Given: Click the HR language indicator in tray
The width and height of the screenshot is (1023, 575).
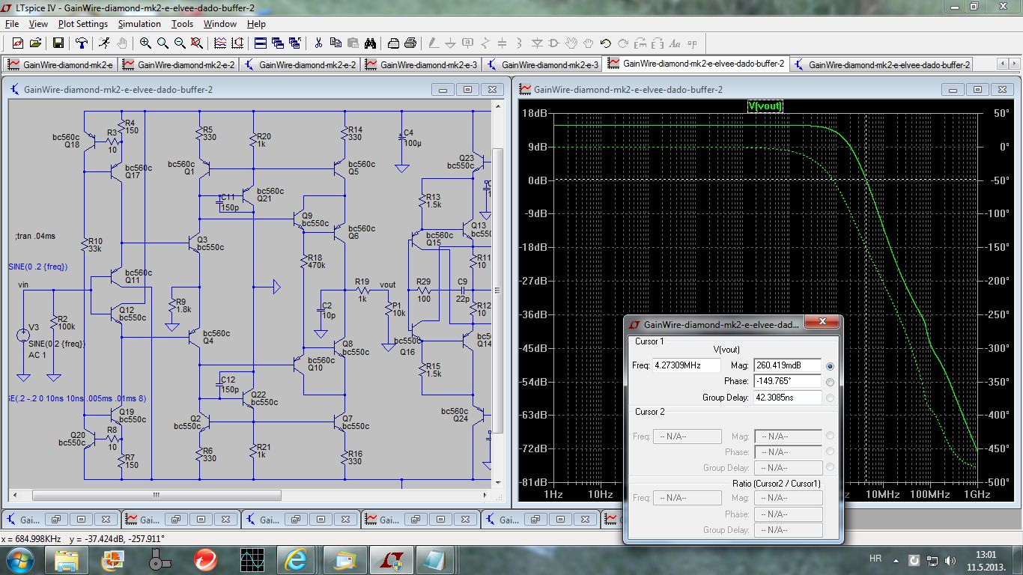Looking at the screenshot, I should [x=875, y=559].
